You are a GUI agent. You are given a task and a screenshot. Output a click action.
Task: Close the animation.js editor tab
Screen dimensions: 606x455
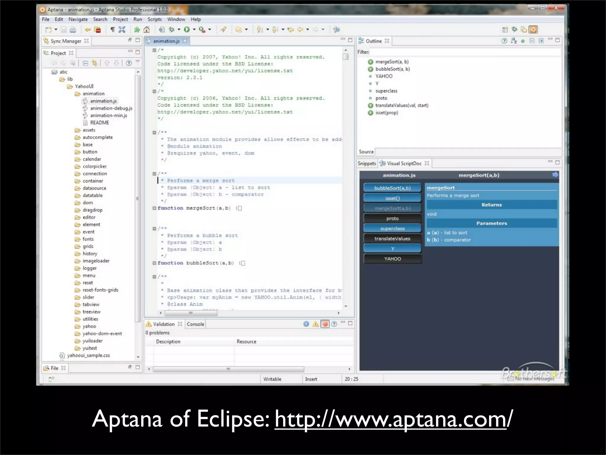coord(185,41)
